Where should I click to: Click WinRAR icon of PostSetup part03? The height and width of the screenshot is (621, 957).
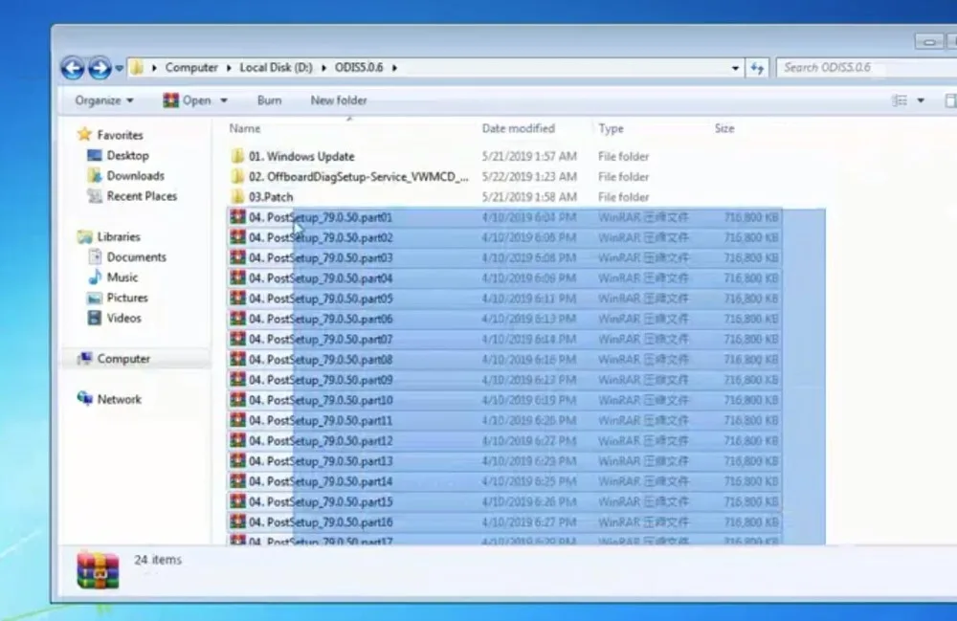(x=238, y=257)
